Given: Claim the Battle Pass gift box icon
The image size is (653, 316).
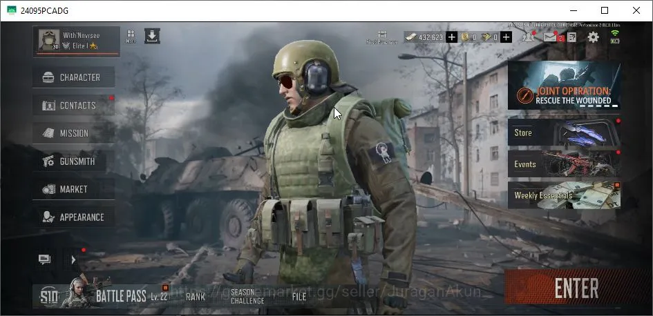Looking at the screenshot, I should click(x=165, y=287).
